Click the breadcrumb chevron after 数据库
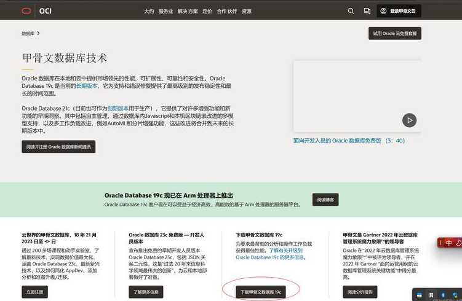 (38, 33)
